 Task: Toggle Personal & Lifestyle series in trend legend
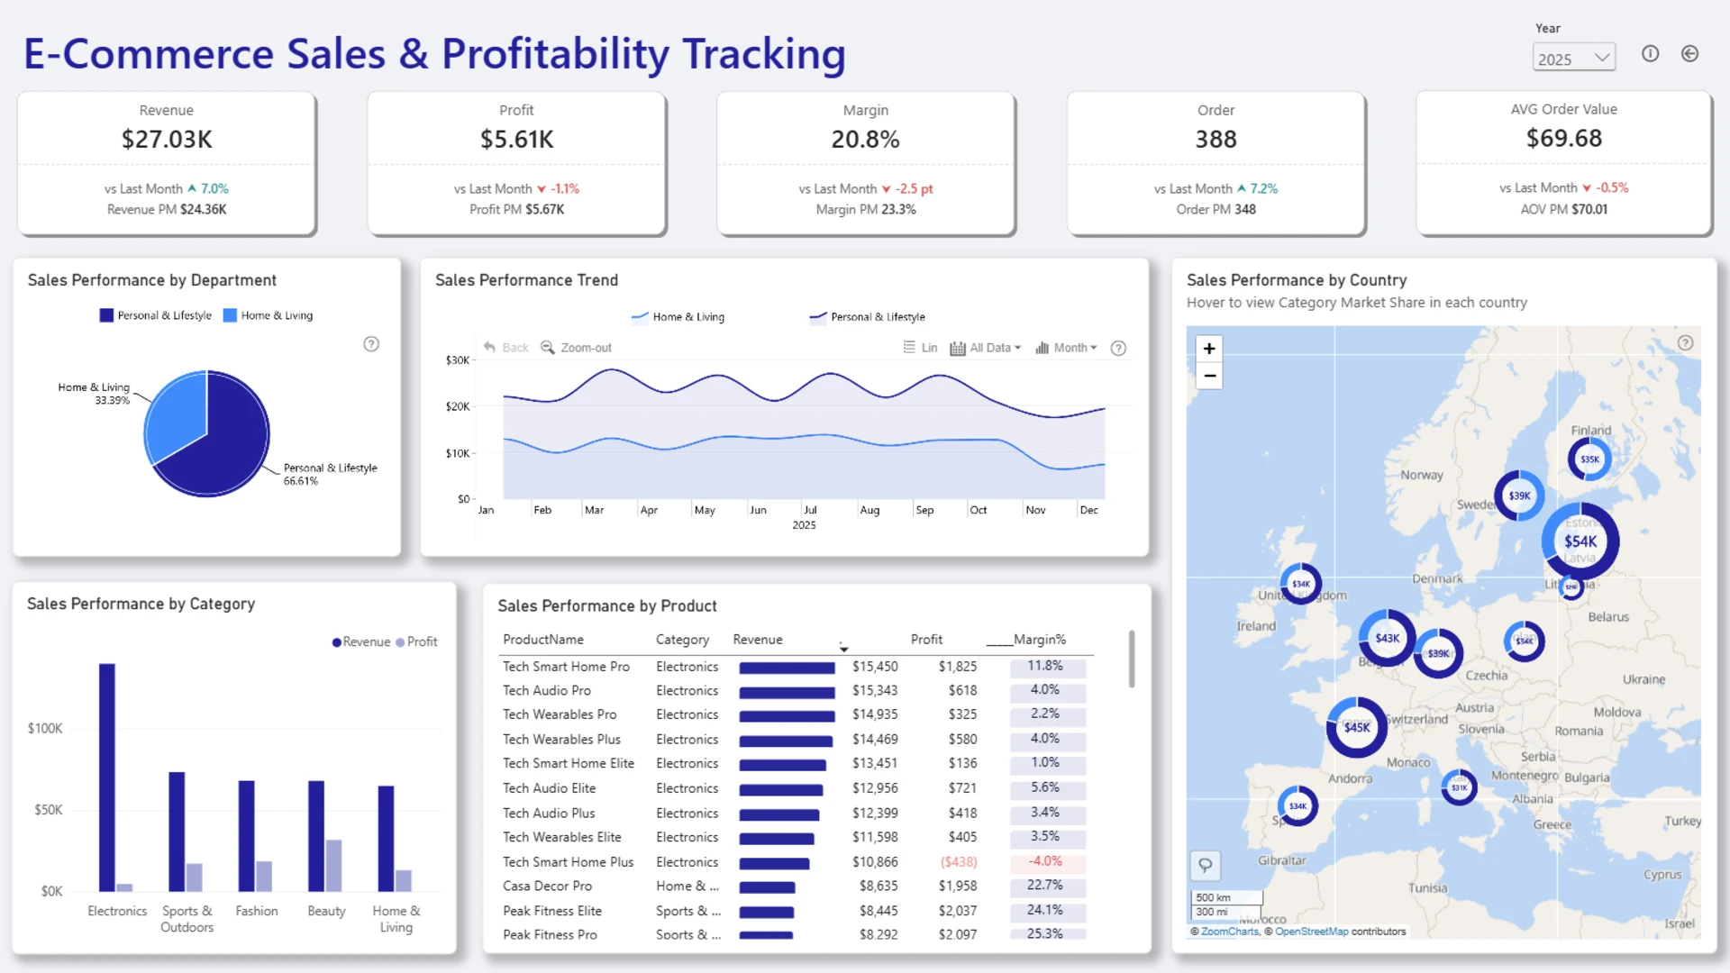point(867,317)
